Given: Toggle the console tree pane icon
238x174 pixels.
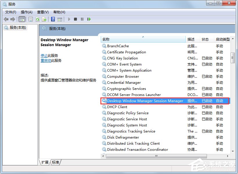Looking at the screenshot, I should tap(22, 19).
